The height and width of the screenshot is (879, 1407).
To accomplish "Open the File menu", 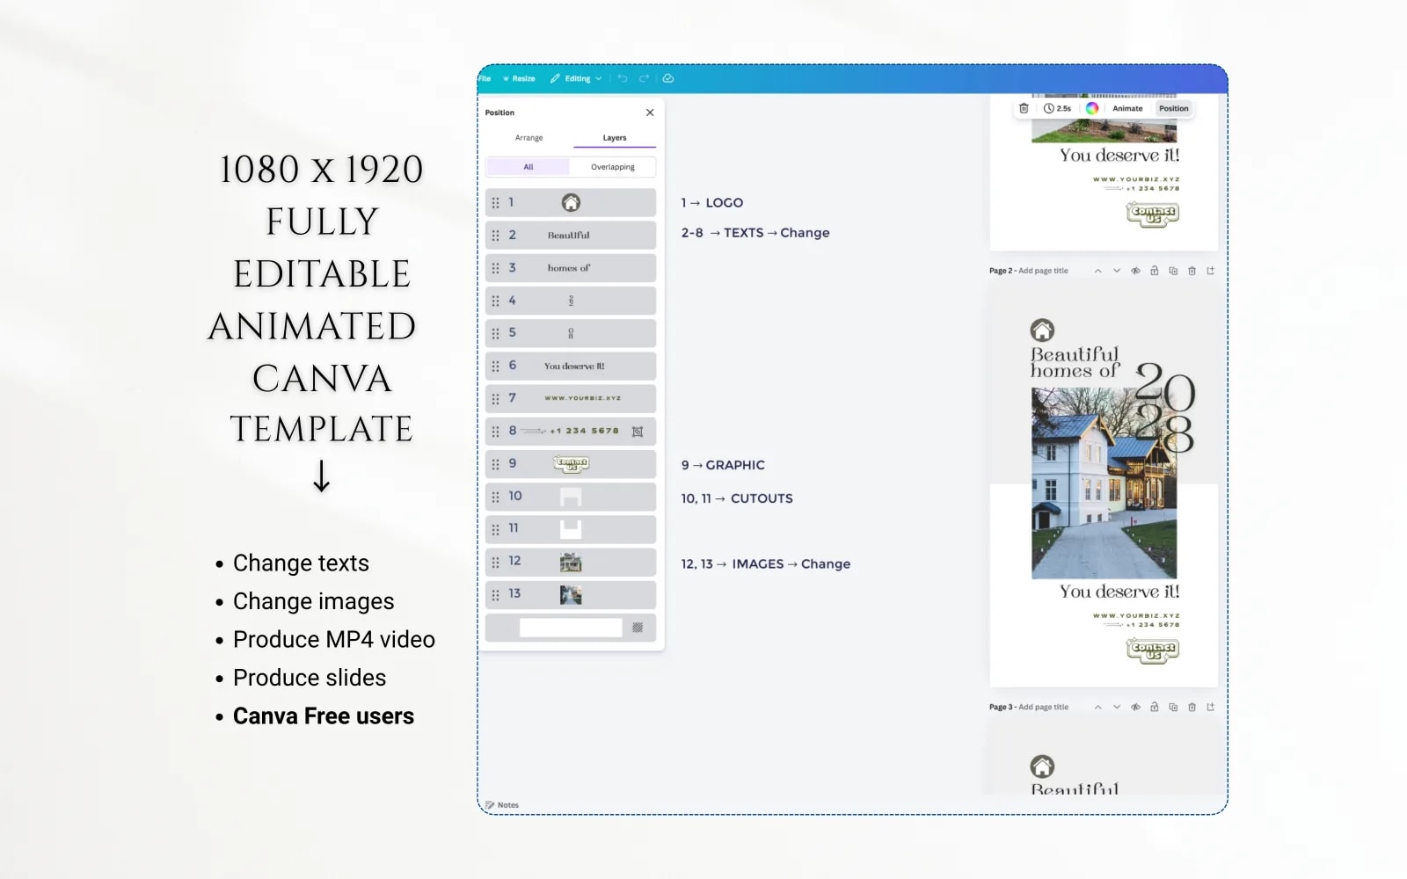I will [x=485, y=78].
